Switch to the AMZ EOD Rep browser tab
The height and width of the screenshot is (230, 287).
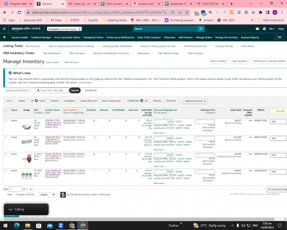pyautogui.click(x=211, y=4)
